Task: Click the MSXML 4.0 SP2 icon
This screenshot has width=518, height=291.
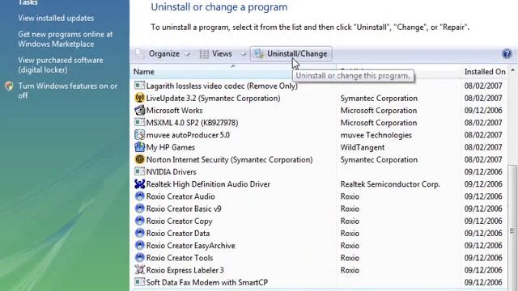Action: (139, 122)
